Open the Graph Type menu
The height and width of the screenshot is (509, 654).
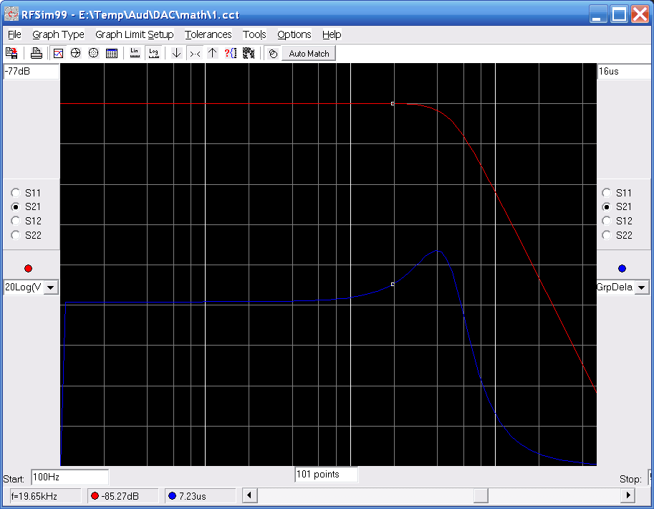pos(59,34)
